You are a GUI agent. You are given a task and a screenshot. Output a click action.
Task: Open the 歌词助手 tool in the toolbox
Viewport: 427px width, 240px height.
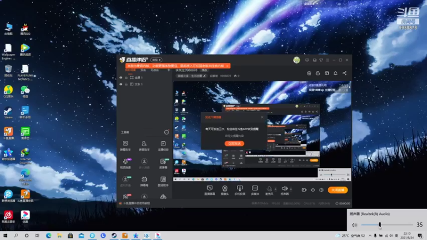[x=163, y=181]
